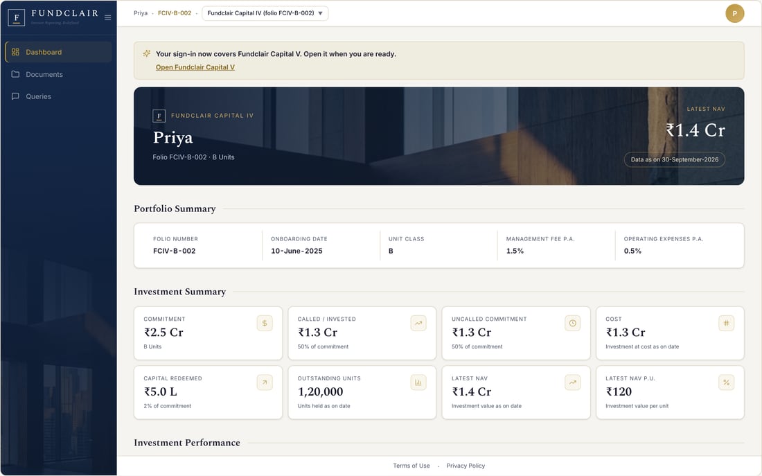Click the dollar icon on the Commitment card
The height and width of the screenshot is (476, 762).
click(x=265, y=324)
